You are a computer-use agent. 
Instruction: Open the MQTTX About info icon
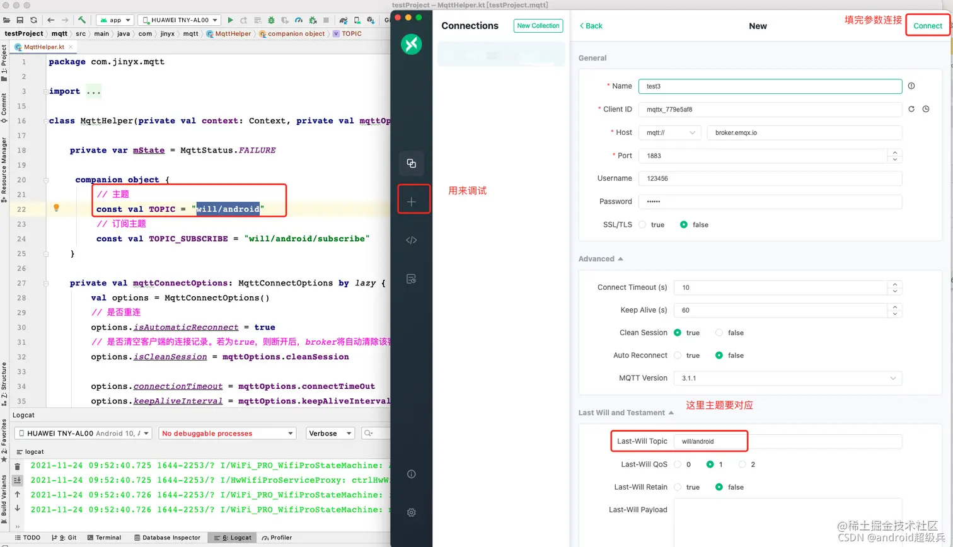tap(411, 474)
